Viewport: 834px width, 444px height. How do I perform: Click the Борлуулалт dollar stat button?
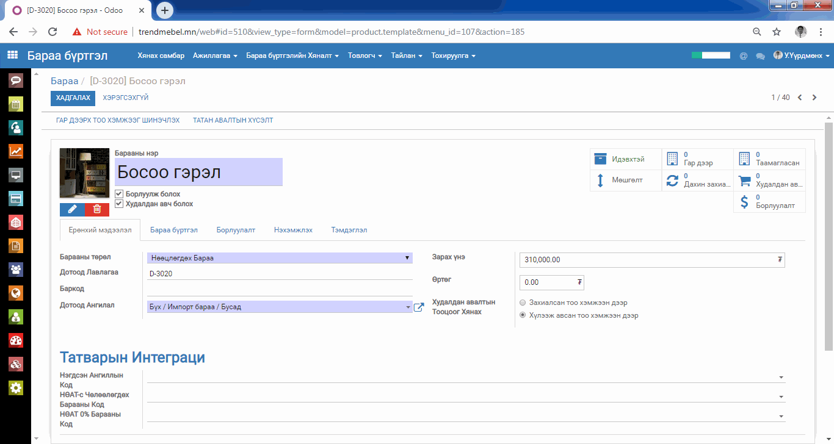click(x=769, y=202)
